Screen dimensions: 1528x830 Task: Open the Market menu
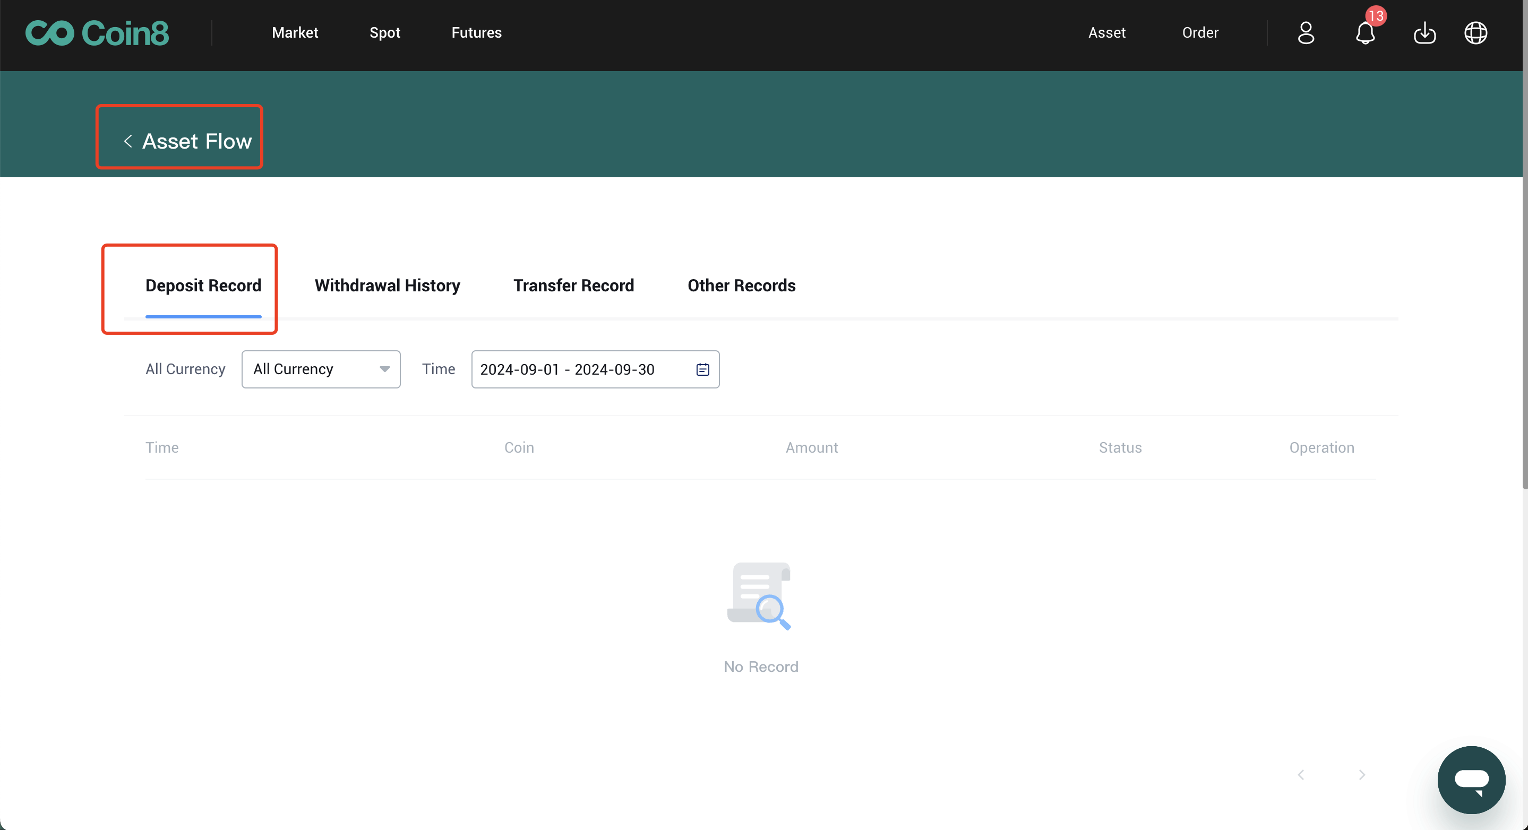pos(295,32)
